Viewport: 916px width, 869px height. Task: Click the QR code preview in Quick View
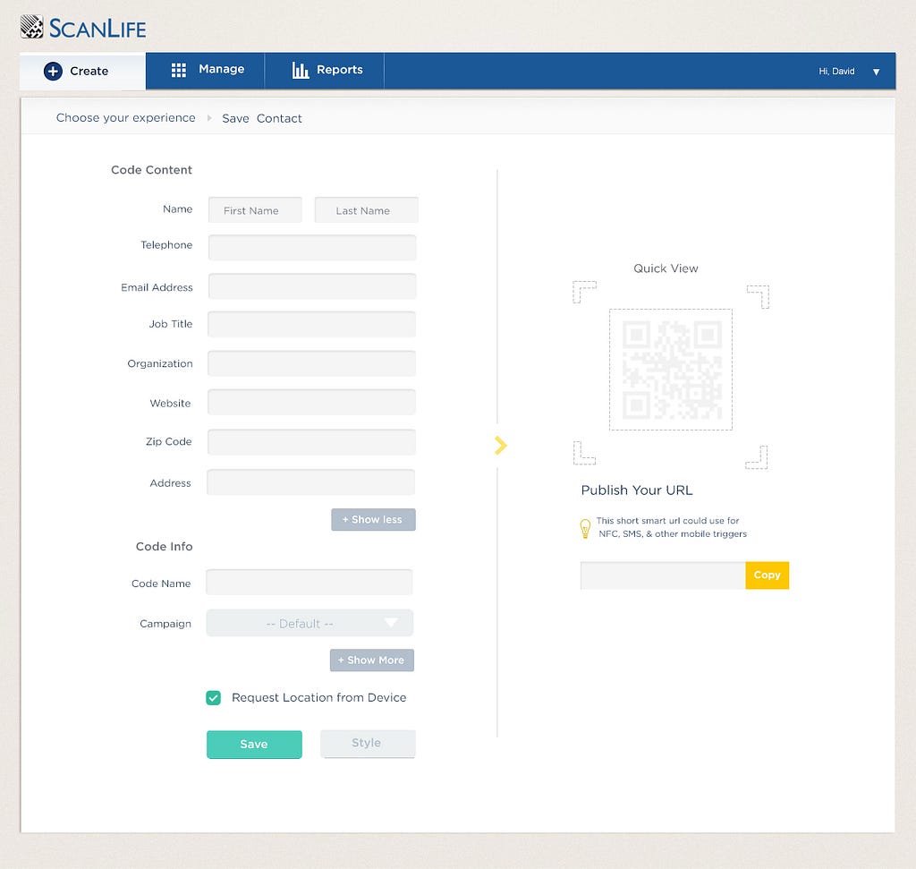(x=671, y=370)
